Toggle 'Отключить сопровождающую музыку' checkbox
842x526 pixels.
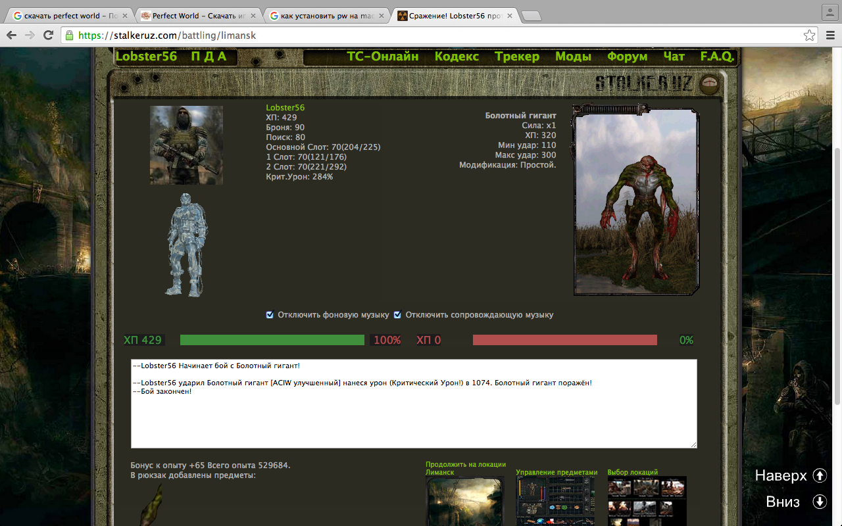[x=397, y=315]
